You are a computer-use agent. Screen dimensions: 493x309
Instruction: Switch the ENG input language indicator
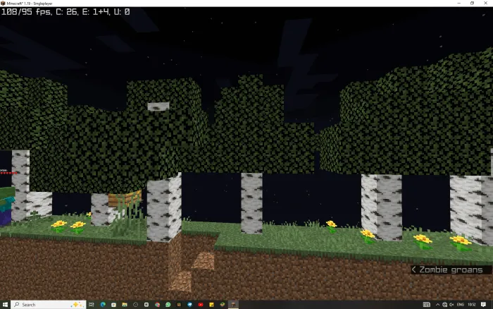[461, 305]
